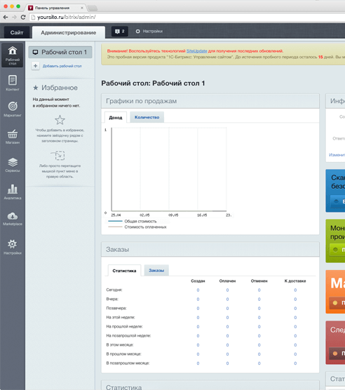Image resolution: width=345 pixels, height=390 pixels.
Task: Click the Отменен column header
Action: (x=259, y=281)
